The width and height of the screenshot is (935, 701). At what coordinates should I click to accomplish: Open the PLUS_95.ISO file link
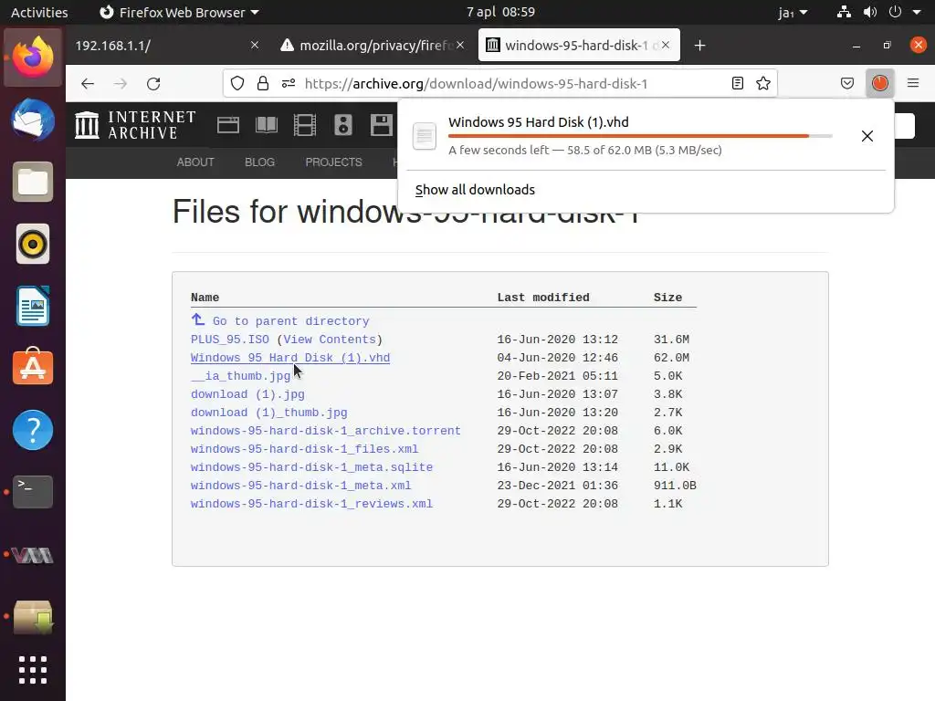pyautogui.click(x=229, y=340)
